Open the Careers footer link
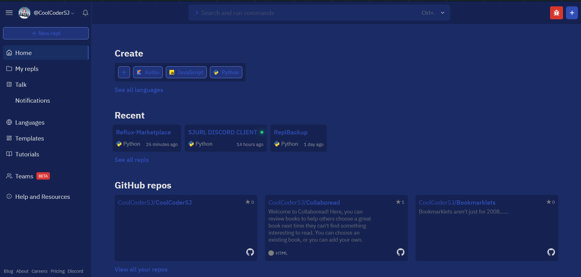The width and height of the screenshot is (581, 277). click(39, 271)
